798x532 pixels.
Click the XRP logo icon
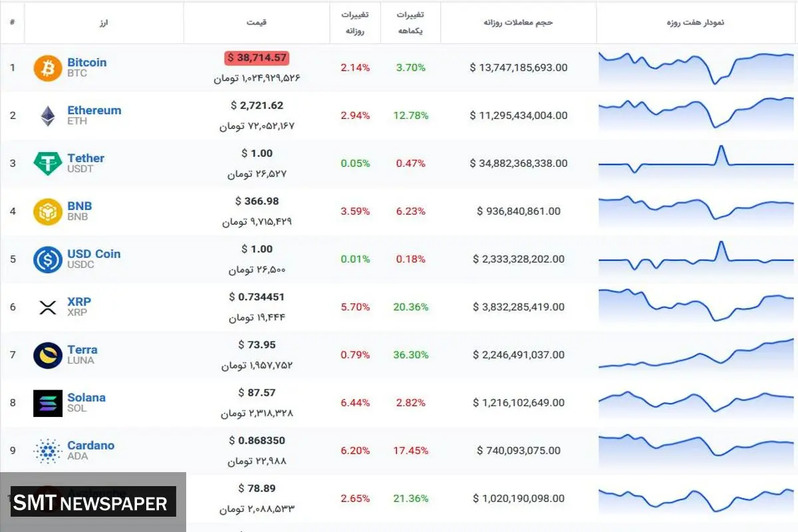coord(48,307)
